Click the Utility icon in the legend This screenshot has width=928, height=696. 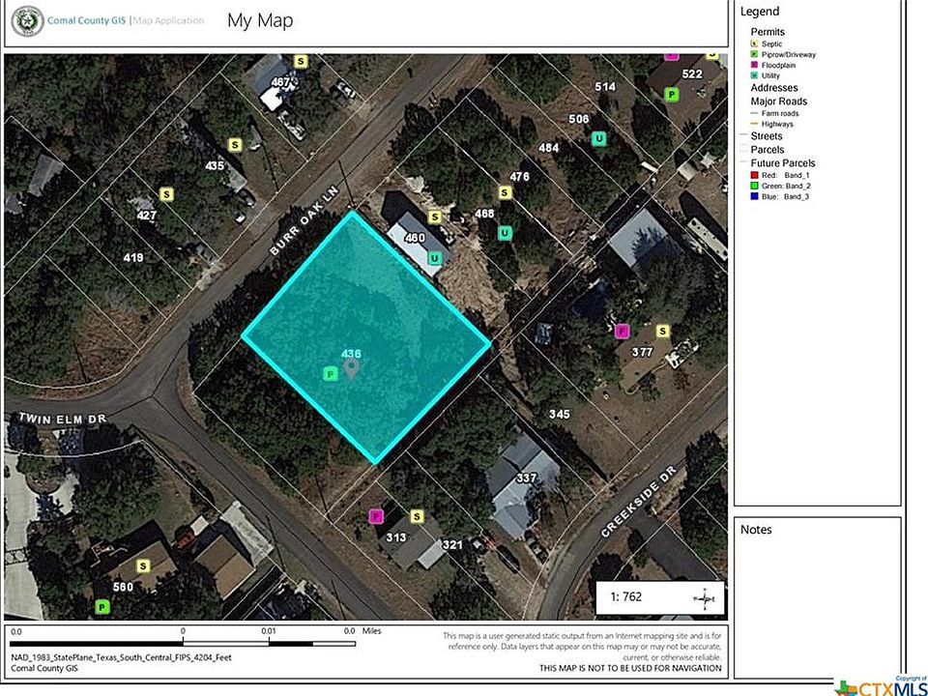tap(754, 75)
